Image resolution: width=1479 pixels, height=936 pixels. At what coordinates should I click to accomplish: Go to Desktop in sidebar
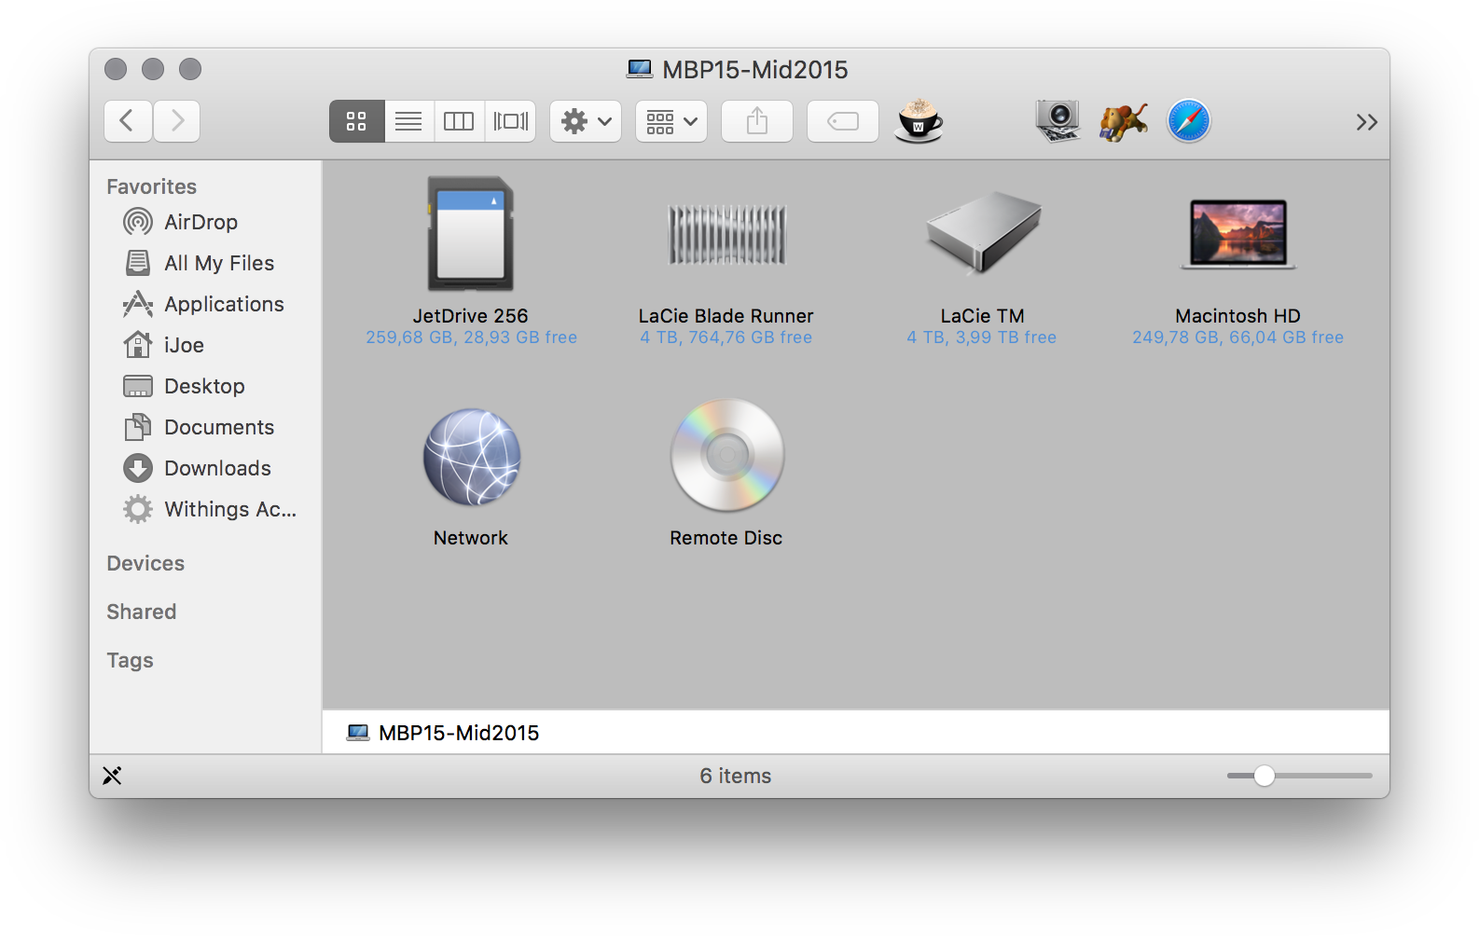pos(204,386)
